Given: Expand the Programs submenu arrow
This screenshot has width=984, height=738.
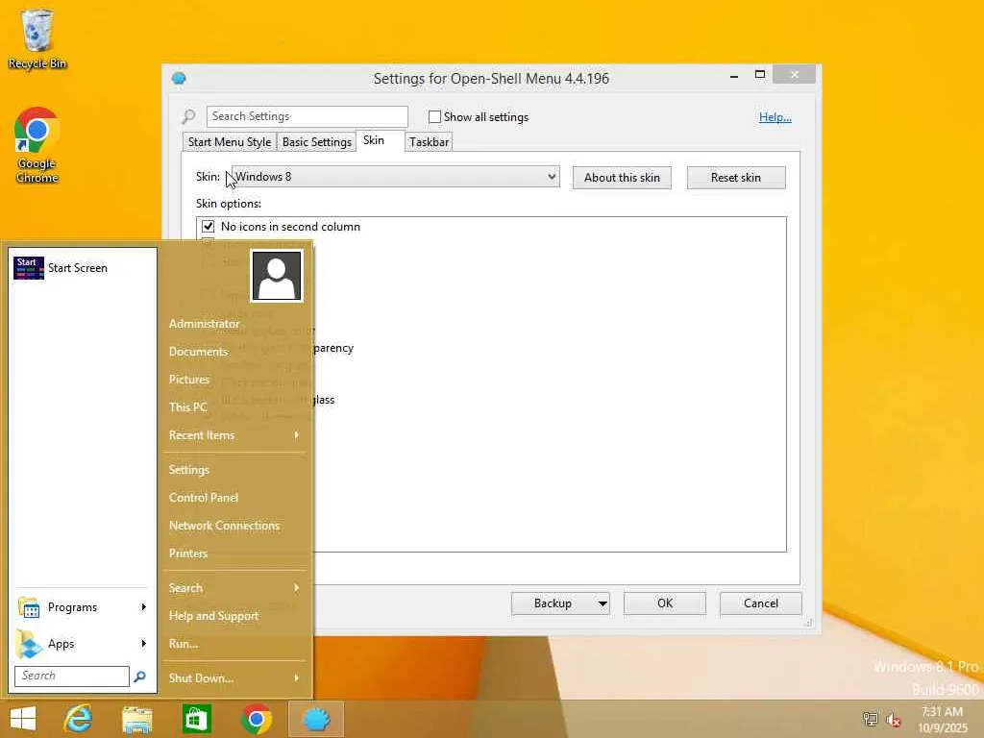Looking at the screenshot, I should [x=144, y=607].
